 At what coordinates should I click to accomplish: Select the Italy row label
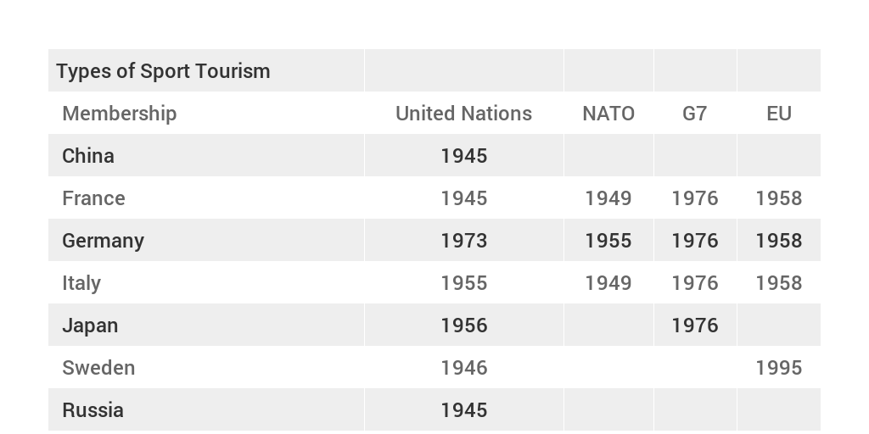(81, 283)
